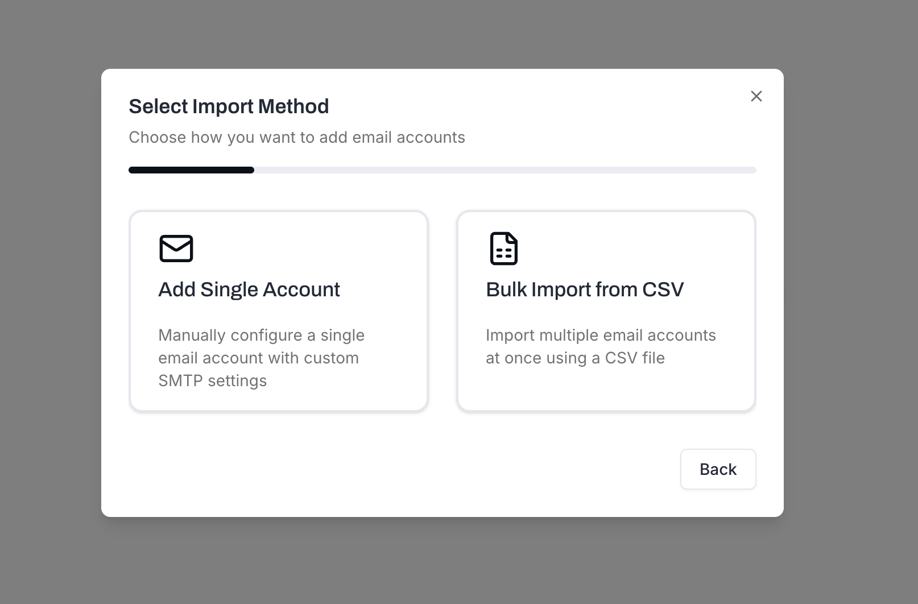This screenshot has height=604, width=918.
Task: Click the close icon in the top right corner
Action: pyautogui.click(x=756, y=96)
